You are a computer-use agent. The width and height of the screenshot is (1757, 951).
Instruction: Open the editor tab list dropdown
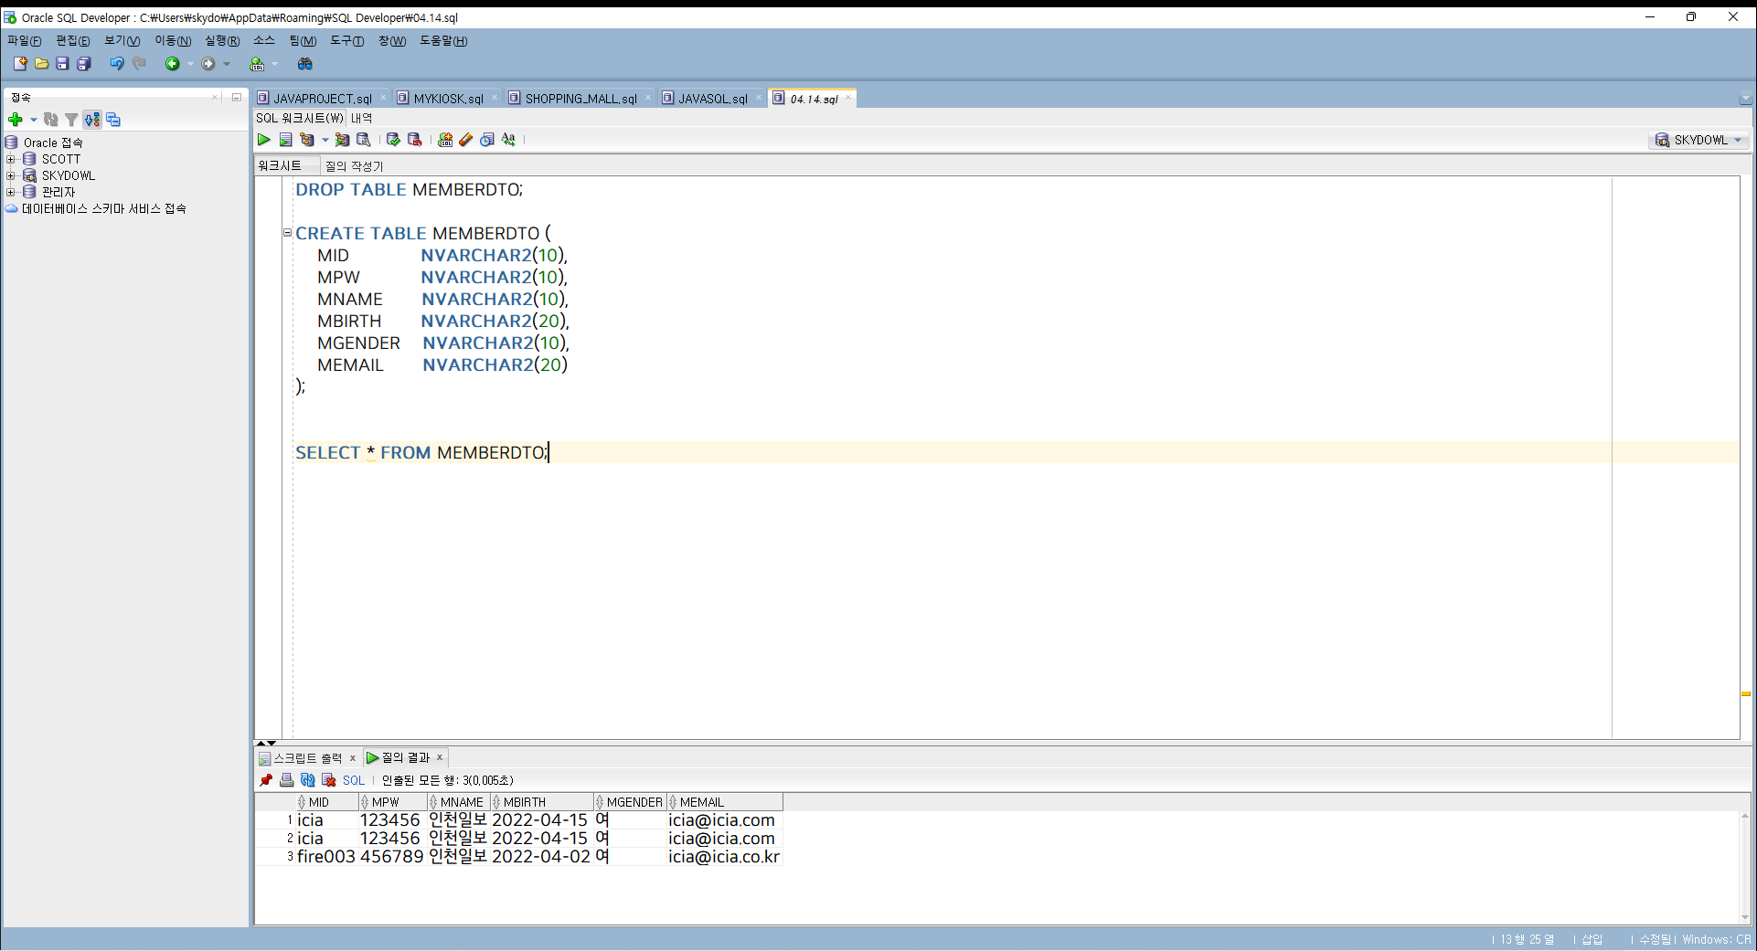click(1745, 99)
